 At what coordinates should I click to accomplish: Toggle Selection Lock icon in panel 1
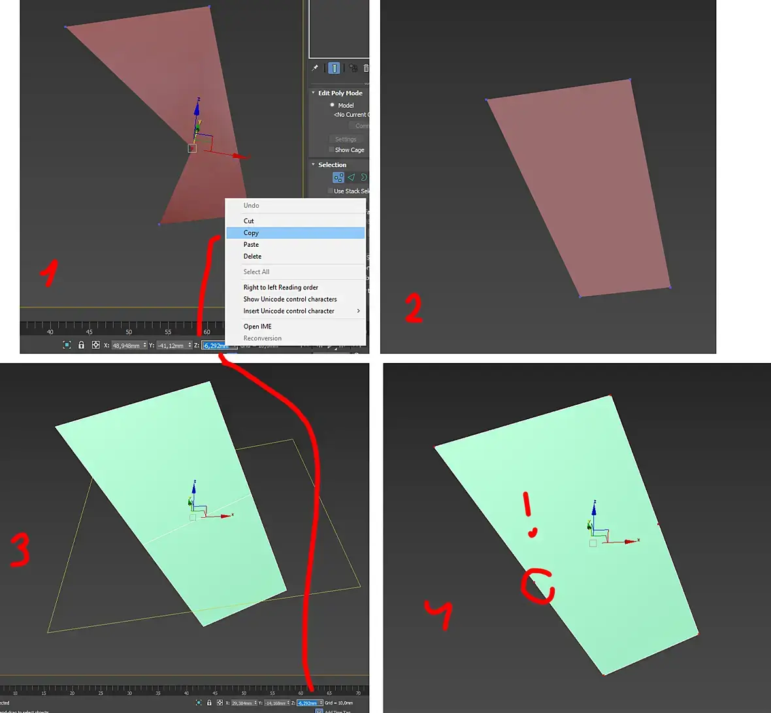(81, 345)
